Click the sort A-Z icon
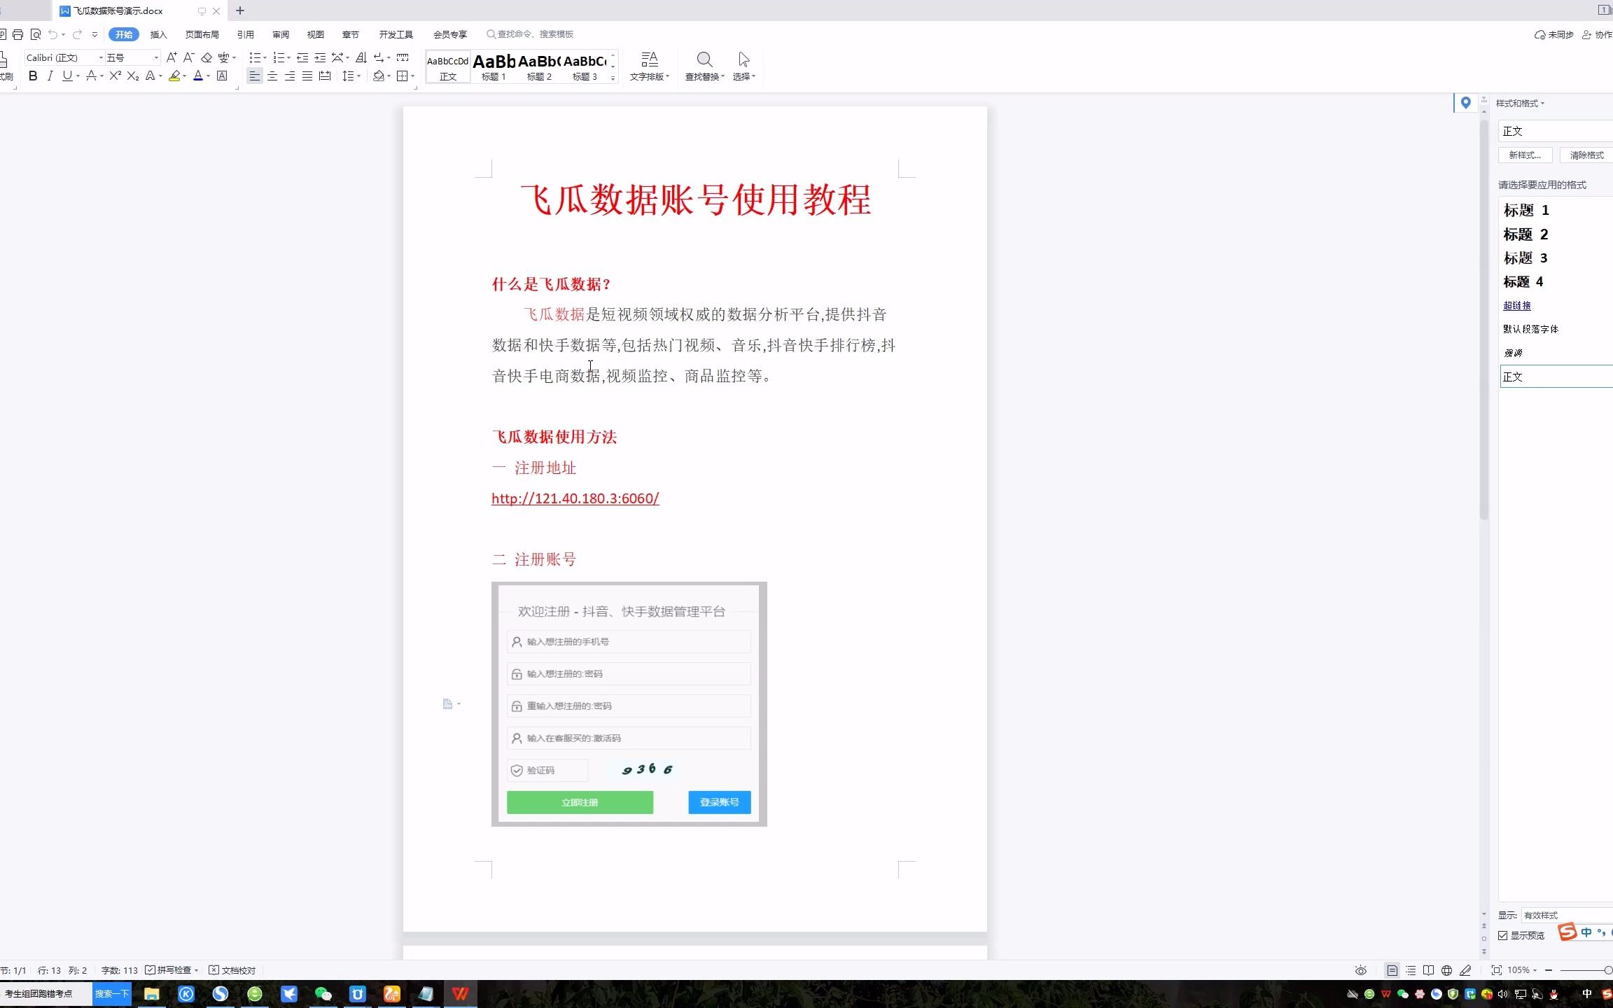This screenshot has width=1613, height=1008. tap(361, 57)
